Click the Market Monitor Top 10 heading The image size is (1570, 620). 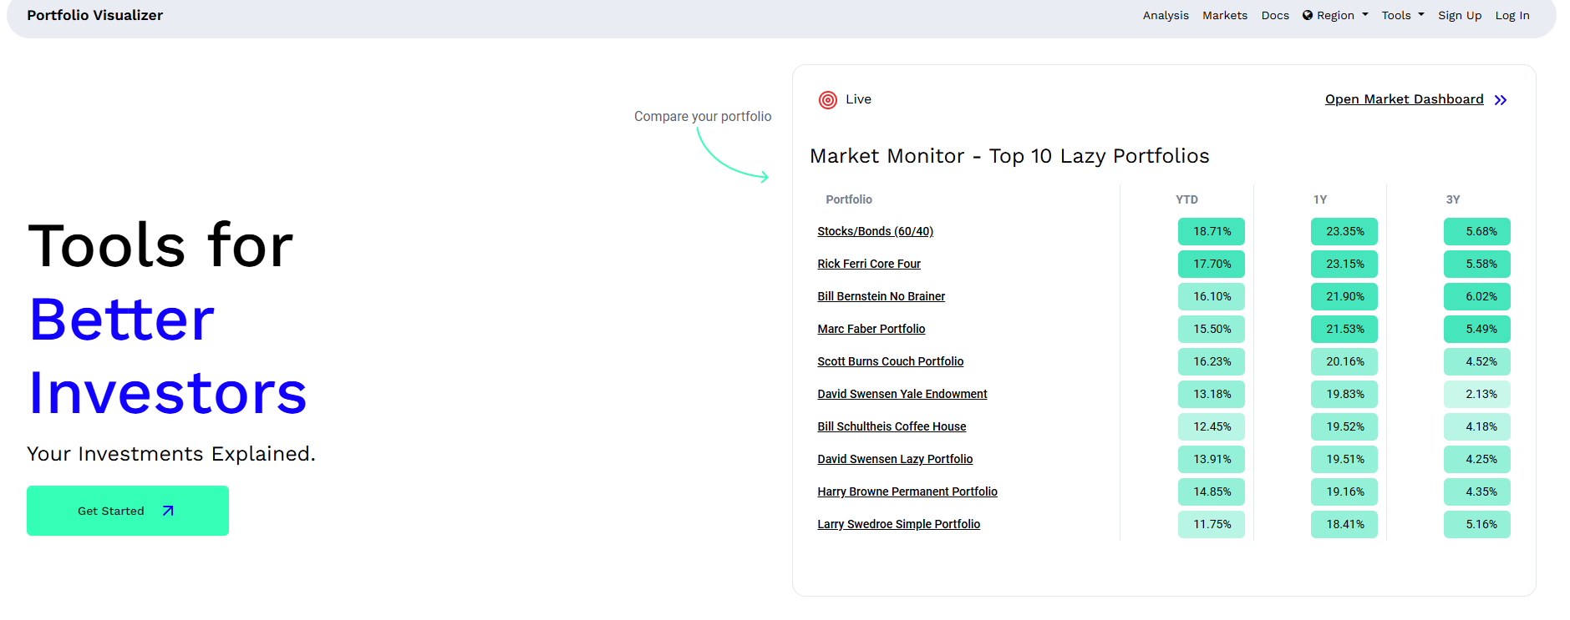(x=1009, y=156)
